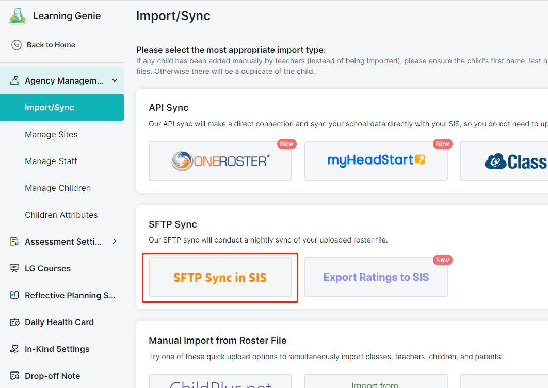Click the Back to Home arrow icon
Screen dimensions: 548x388
[17, 45]
